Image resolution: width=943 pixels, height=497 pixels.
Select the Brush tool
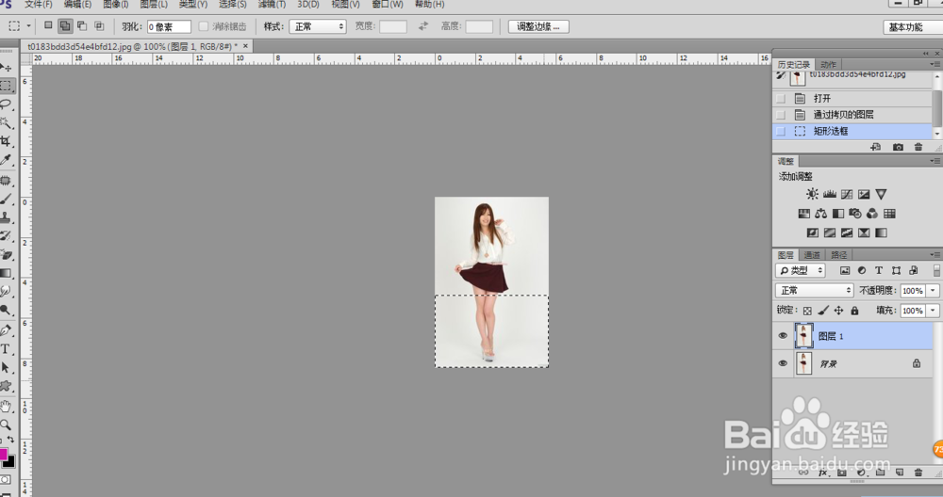pyautogui.click(x=6, y=199)
